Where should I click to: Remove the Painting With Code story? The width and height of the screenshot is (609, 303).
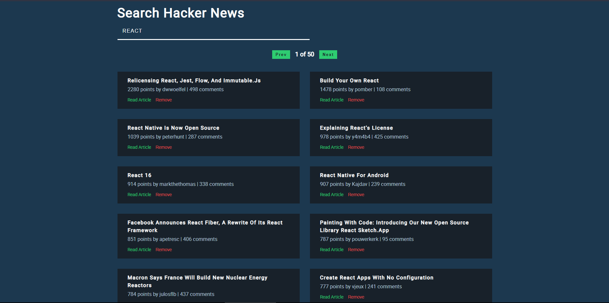356,250
